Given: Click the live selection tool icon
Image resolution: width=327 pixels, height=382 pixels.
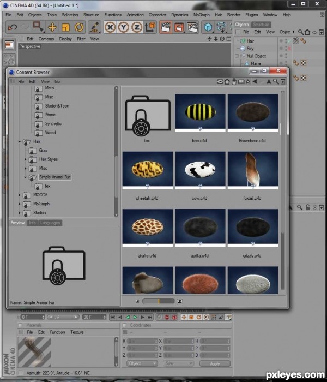Looking at the screenshot, I should tap(38, 27).
